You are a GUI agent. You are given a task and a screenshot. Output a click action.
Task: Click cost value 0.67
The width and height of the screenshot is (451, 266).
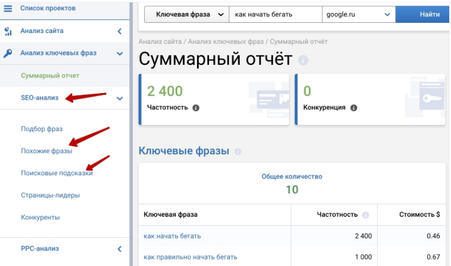click(433, 257)
